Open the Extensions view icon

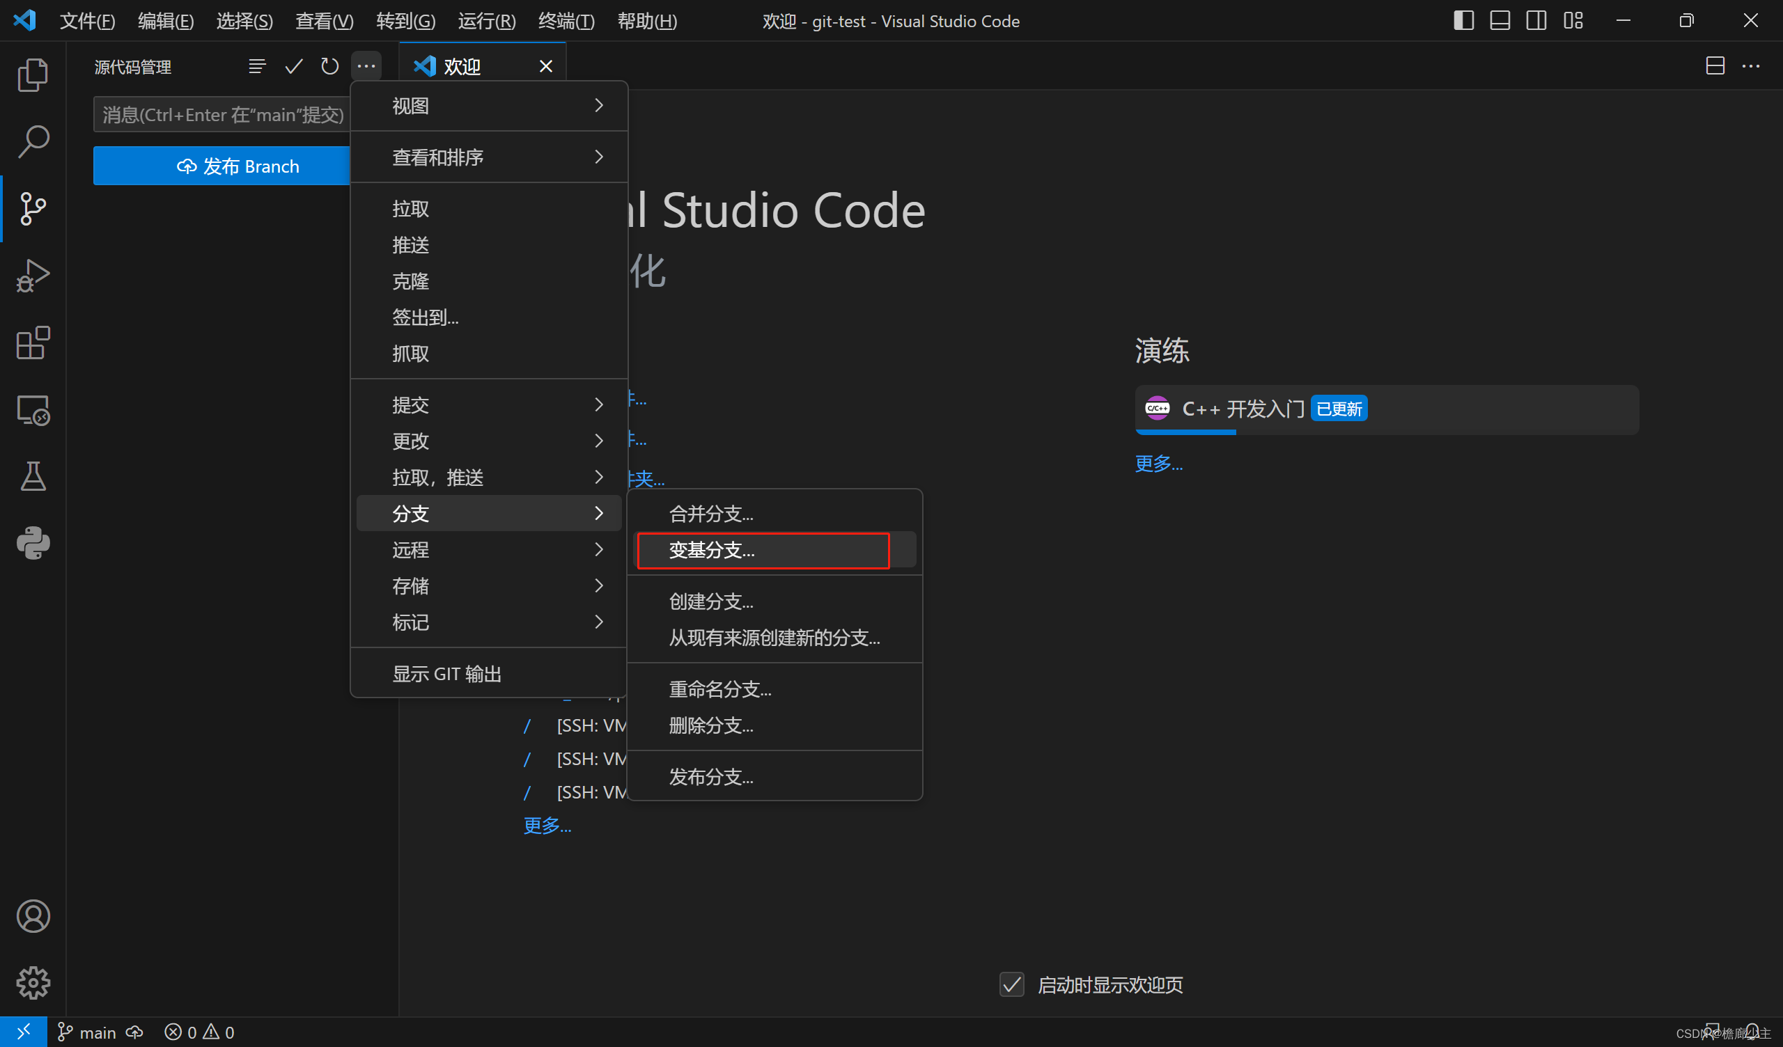33,343
